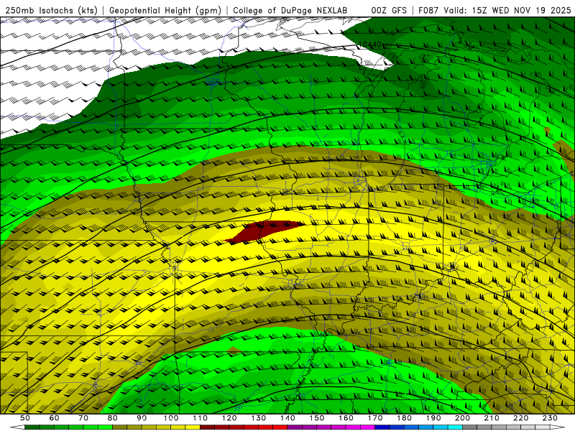Click the 70 label on the colorbar
The width and height of the screenshot is (575, 431).
coord(83,418)
